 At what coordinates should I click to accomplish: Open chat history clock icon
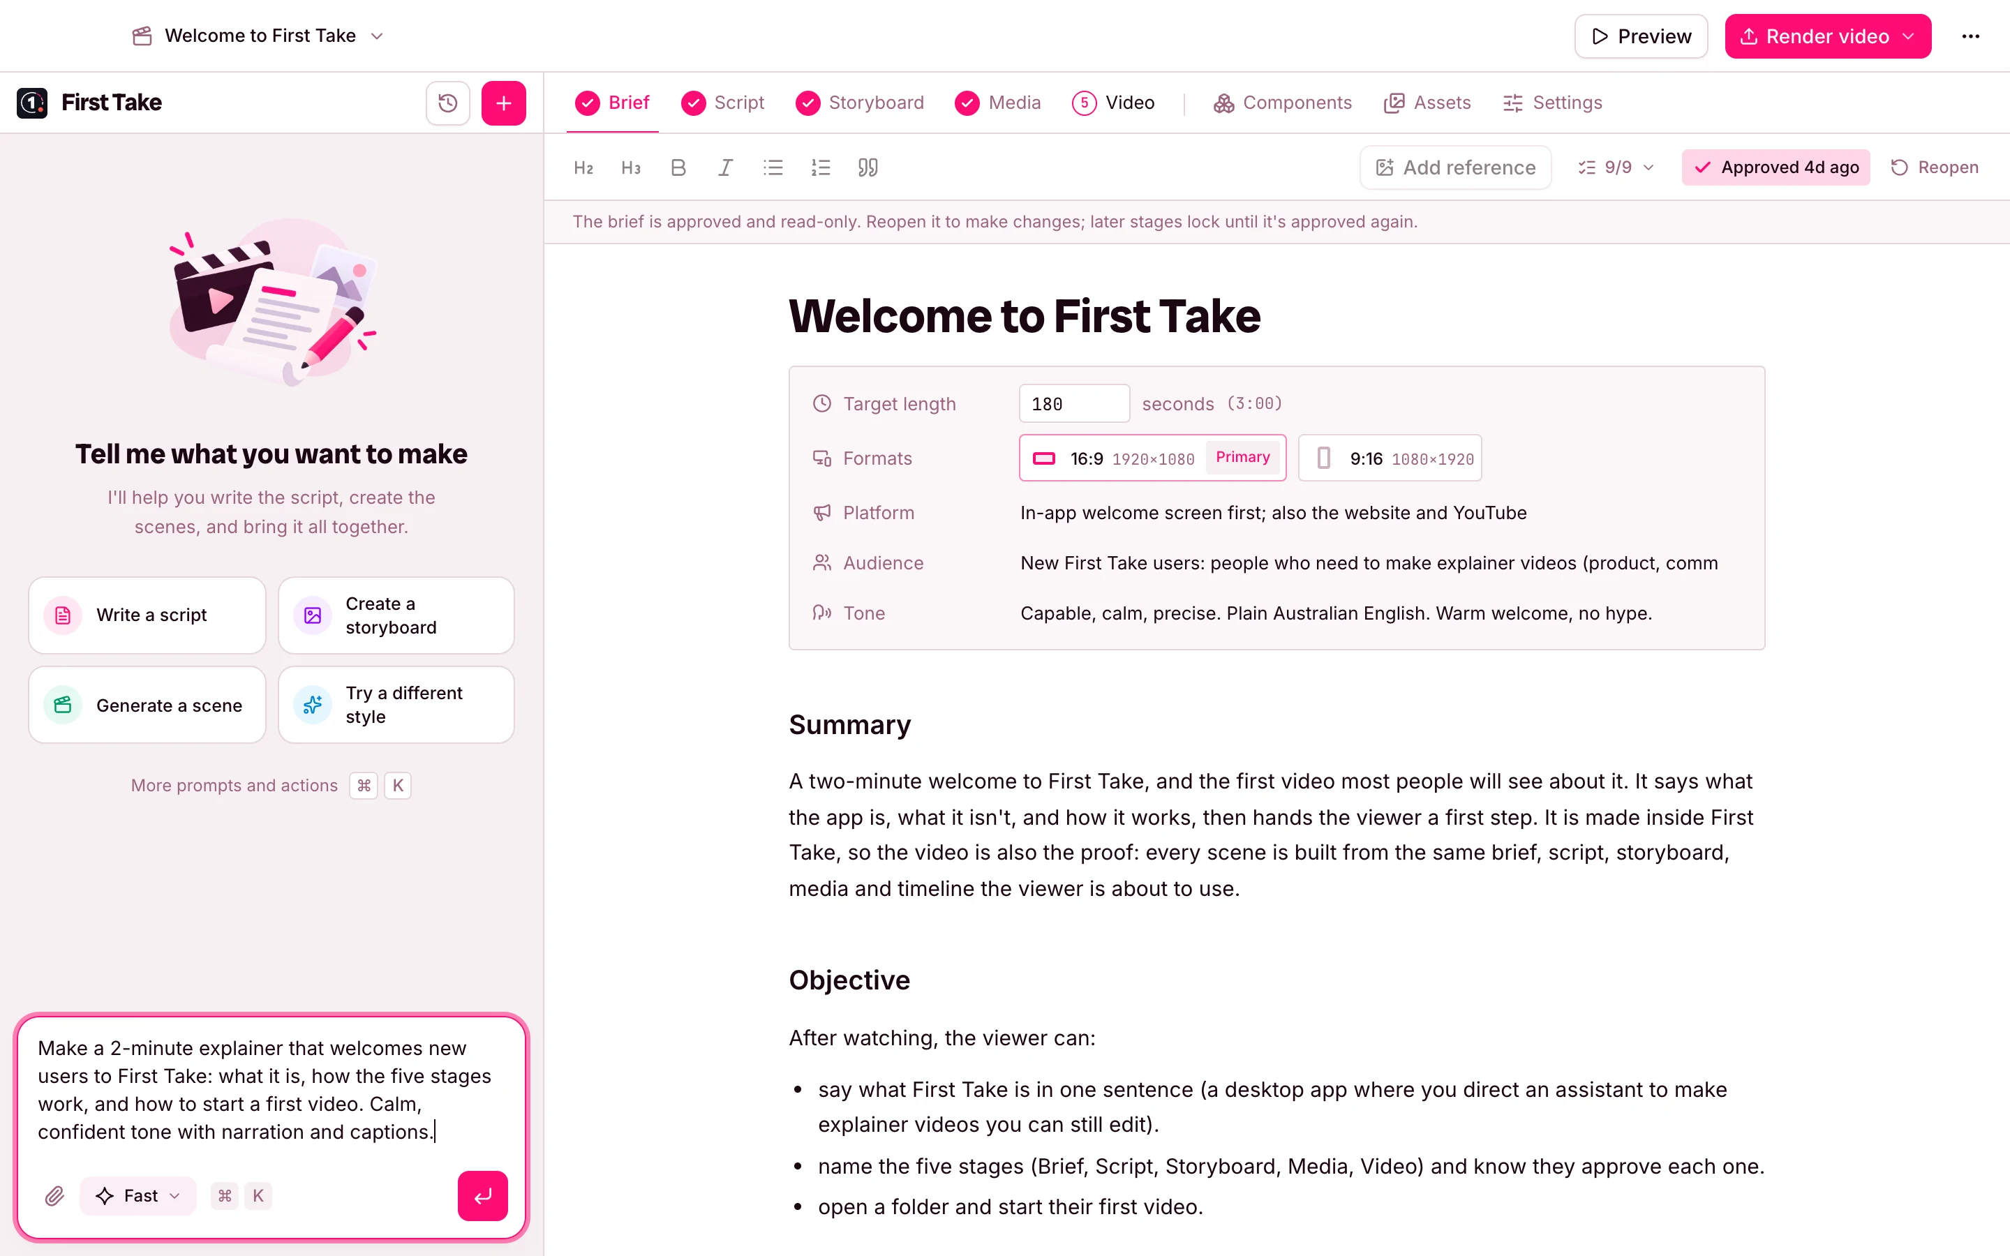pyautogui.click(x=447, y=103)
